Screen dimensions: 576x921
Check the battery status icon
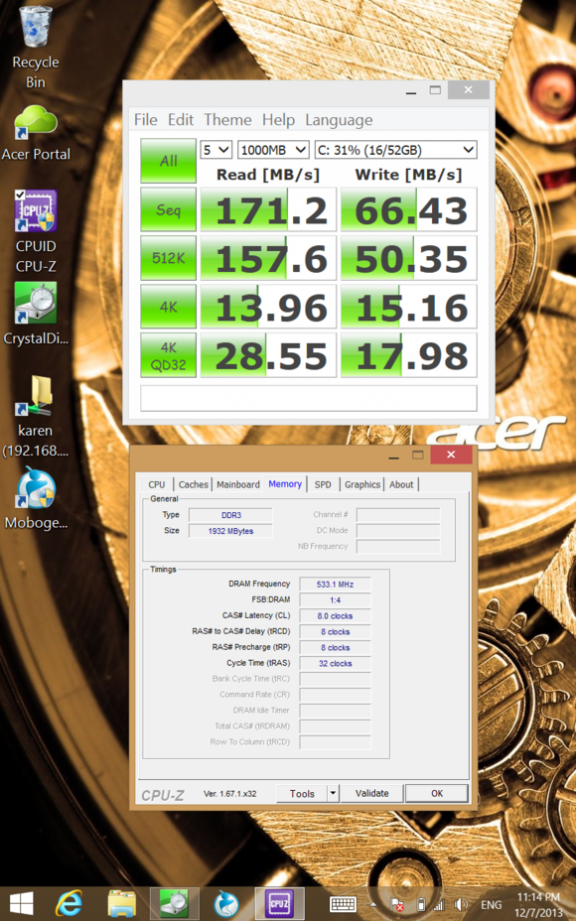[x=420, y=905]
